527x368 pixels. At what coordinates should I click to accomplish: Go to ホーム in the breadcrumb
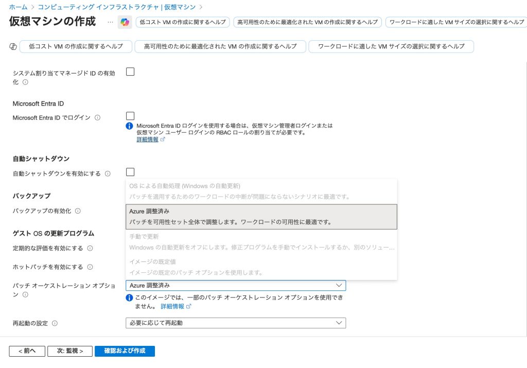pyautogui.click(x=18, y=7)
